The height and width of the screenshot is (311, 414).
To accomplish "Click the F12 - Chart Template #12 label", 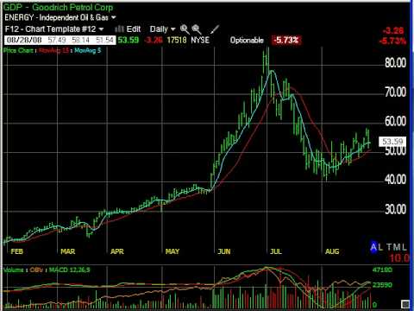I will coord(50,29).
